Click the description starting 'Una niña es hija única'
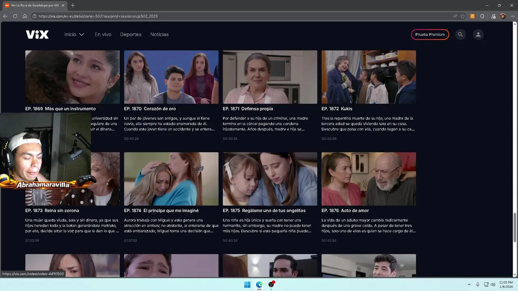Screen dimensions: 518x291 point(267,226)
